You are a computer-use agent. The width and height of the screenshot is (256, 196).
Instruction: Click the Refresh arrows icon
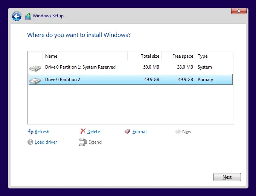coord(30,132)
